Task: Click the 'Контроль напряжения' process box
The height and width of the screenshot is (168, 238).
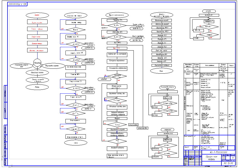Action: pyautogui.click(x=117, y=61)
